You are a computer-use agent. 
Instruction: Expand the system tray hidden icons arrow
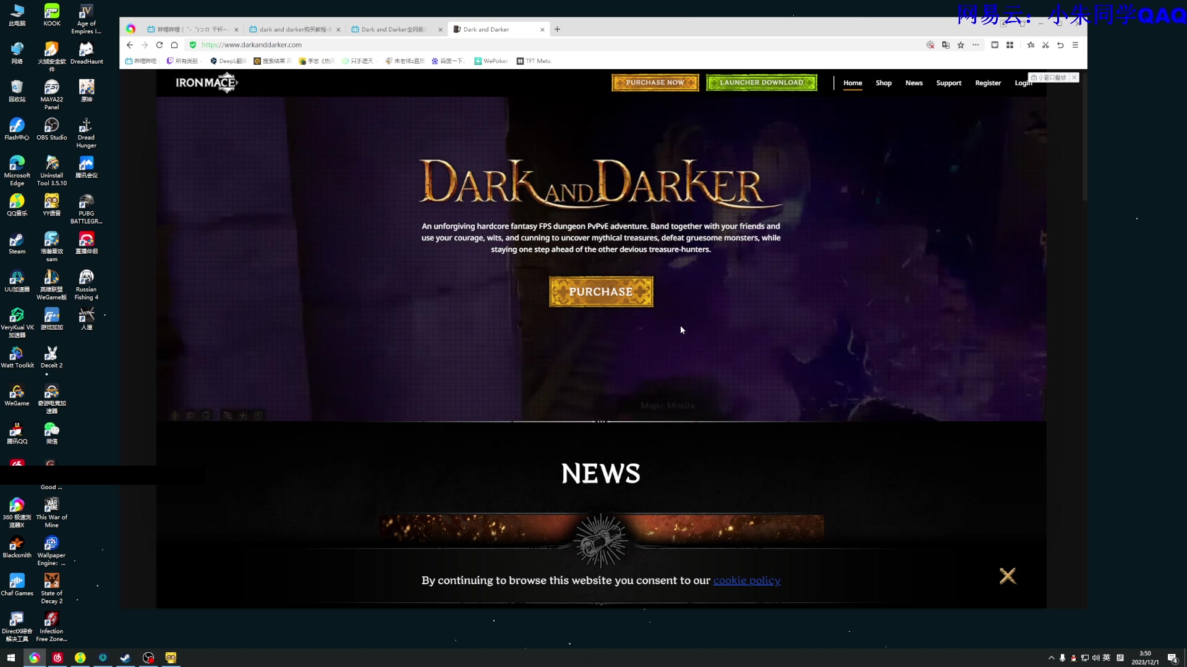click(x=1052, y=658)
